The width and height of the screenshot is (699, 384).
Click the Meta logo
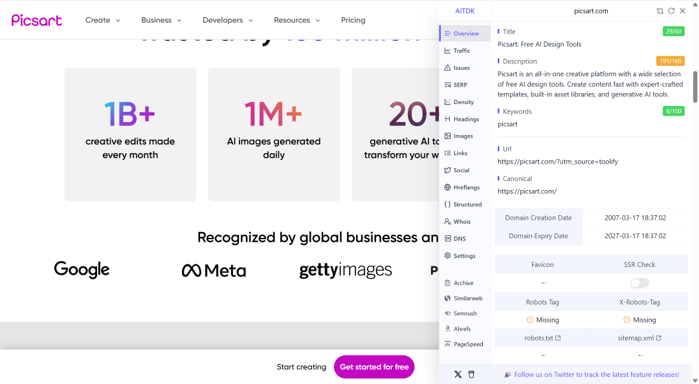tap(214, 270)
